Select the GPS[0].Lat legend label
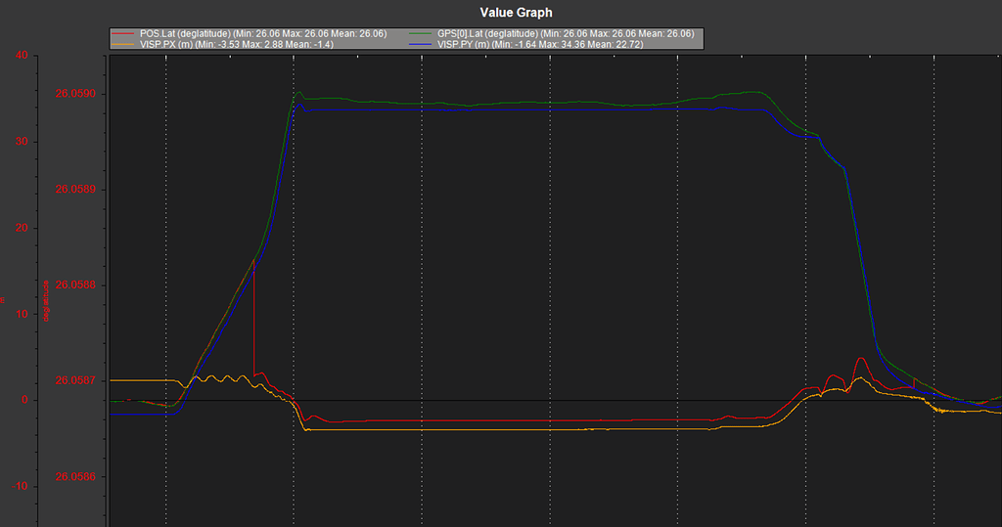The height and width of the screenshot is (527, 1002). 568,34
